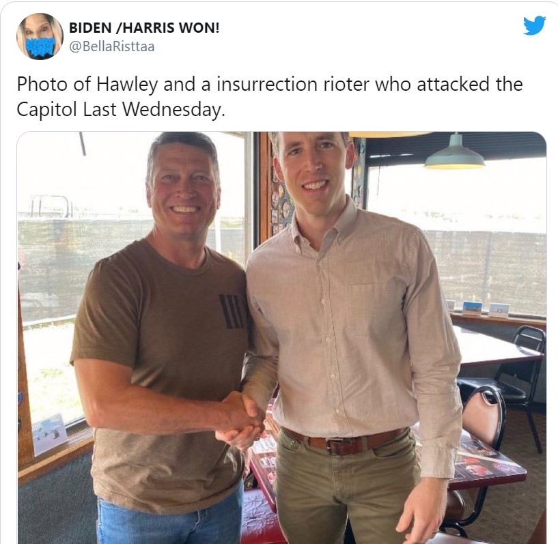Open the tweet author's round profile avatar

coord(40,36)
